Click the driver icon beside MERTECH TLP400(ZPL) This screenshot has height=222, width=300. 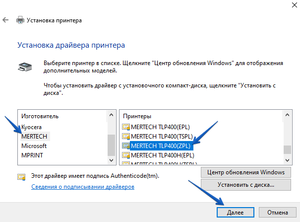(126, 146)
